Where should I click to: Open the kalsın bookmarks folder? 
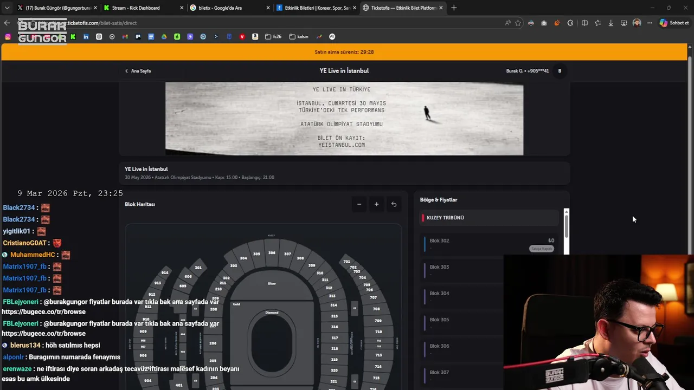pos(299,37)
